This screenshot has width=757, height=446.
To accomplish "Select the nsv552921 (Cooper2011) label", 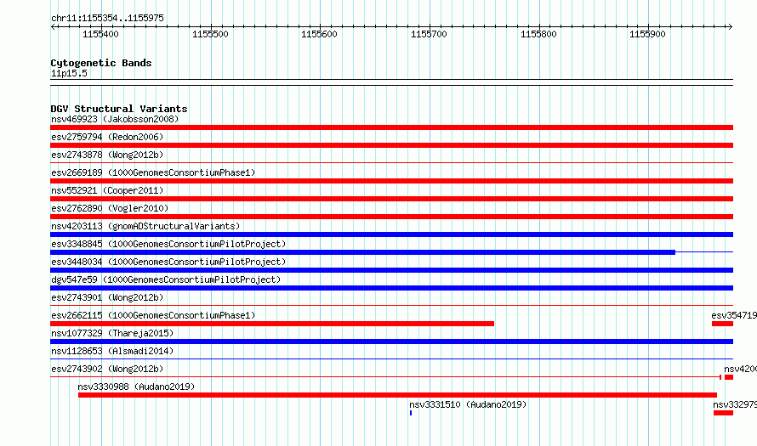I will 107,190.
